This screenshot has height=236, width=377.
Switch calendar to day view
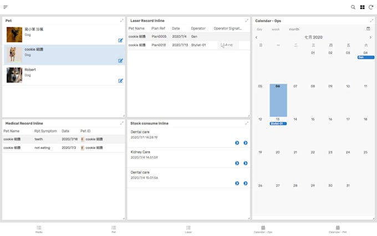tap(259, 29)
